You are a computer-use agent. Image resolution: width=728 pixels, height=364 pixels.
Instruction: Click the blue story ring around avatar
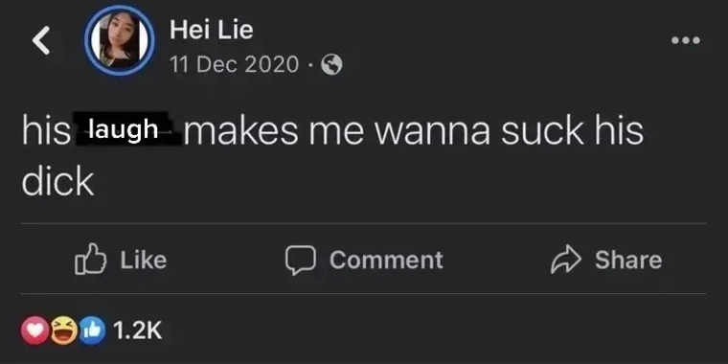tap(120, 40)
